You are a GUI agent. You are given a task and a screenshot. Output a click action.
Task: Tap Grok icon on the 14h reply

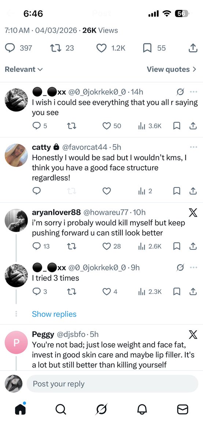[x=180, y=92]
